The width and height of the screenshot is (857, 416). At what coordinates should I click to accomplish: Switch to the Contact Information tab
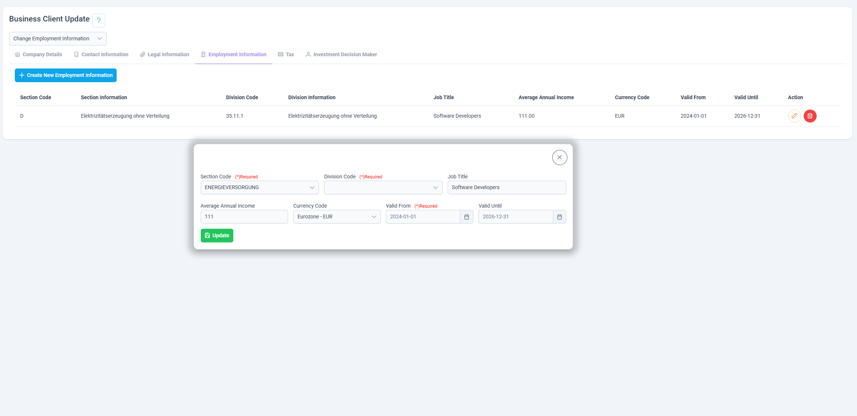pyautogui.click(x=101, y=54)
